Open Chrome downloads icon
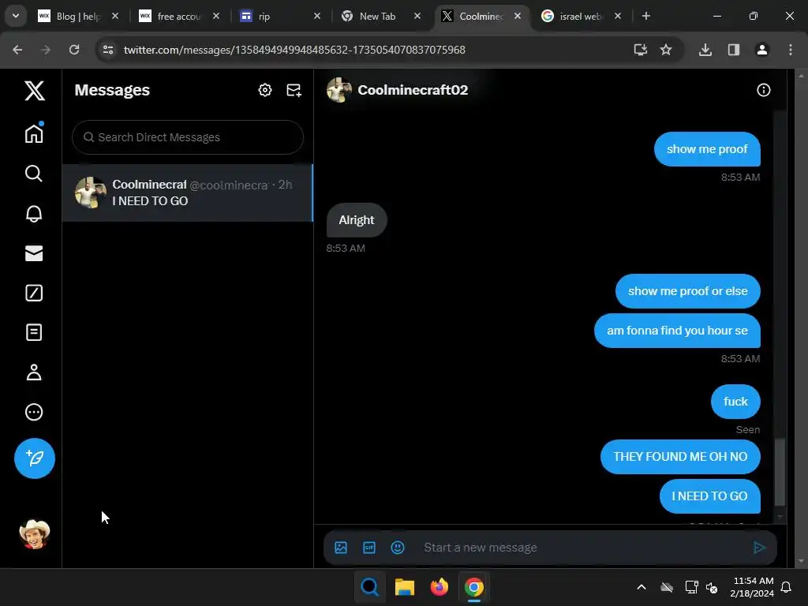 point(705,50)
